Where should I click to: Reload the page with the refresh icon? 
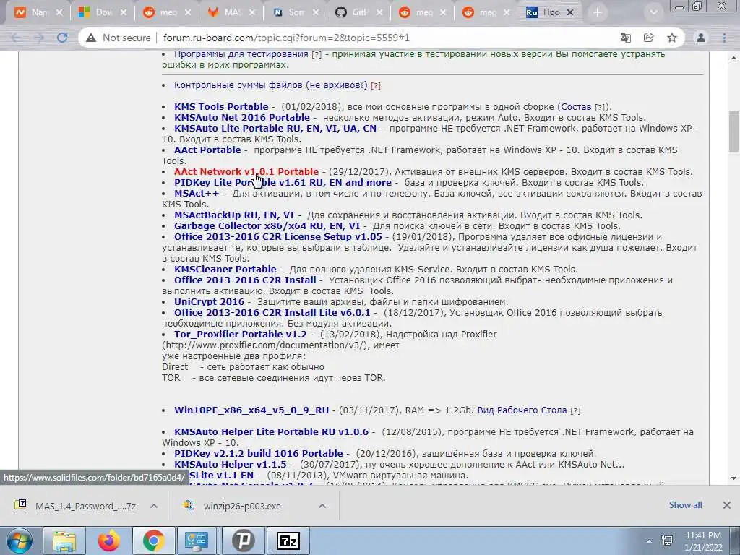point(62,38)
